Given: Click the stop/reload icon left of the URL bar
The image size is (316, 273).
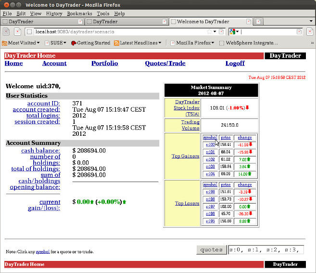Looking at the screenshot, I should 17,32.
